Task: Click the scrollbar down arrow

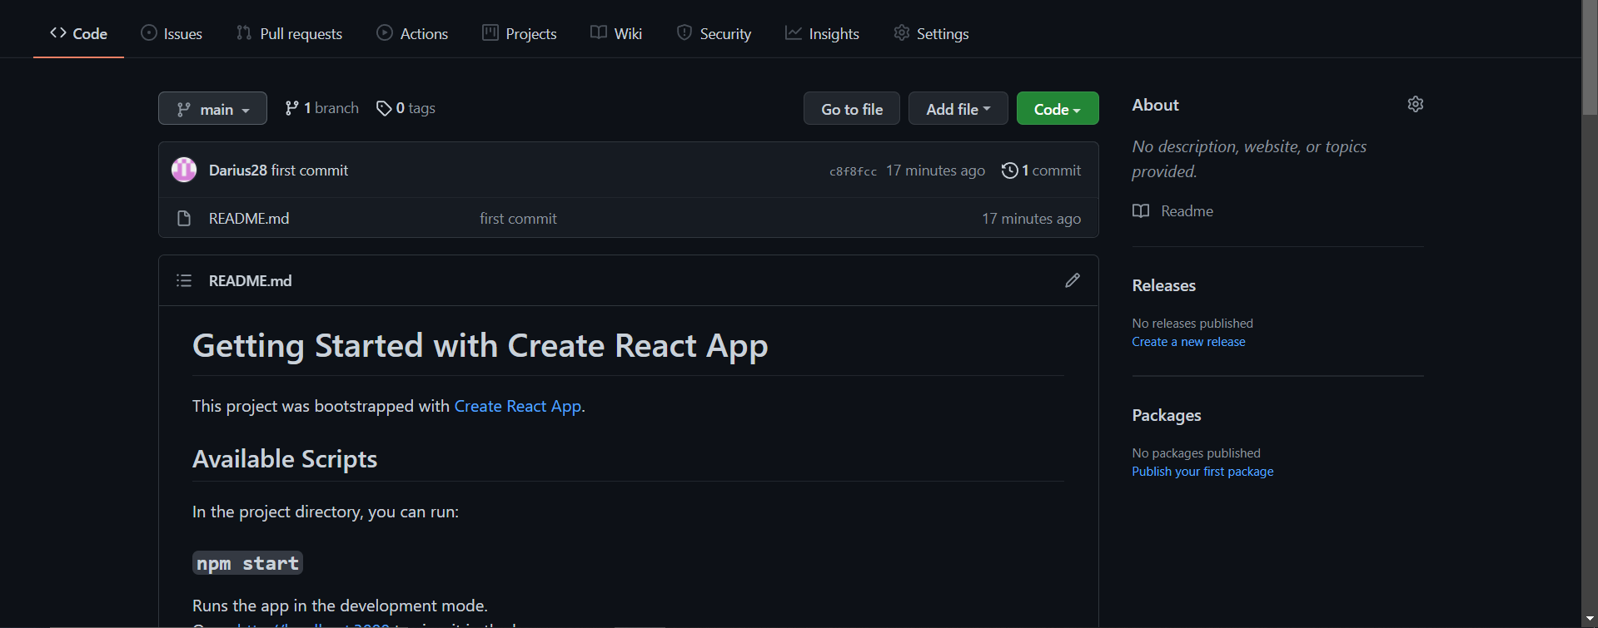Action: tap(1590, 621)
